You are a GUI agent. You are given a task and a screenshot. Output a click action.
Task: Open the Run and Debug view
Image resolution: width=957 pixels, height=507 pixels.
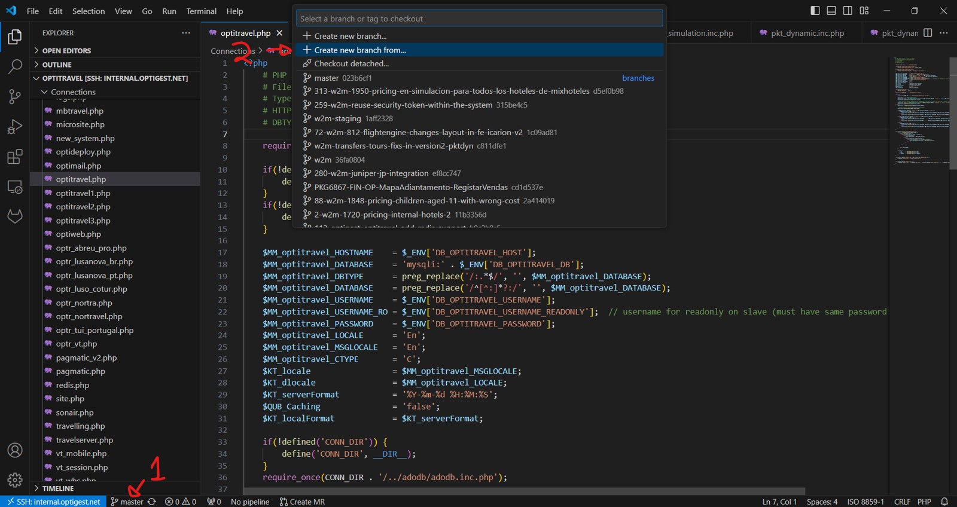(x=15, y=127)
